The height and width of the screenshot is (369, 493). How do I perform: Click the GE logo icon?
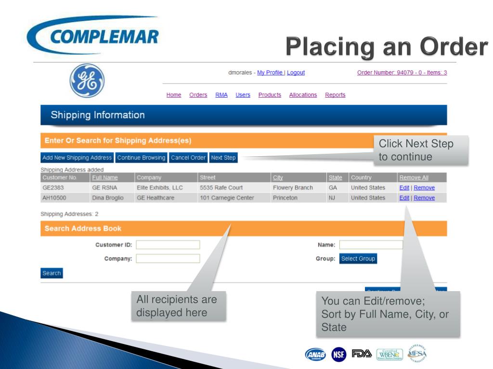pyautogui.click(x=87, y=81)
